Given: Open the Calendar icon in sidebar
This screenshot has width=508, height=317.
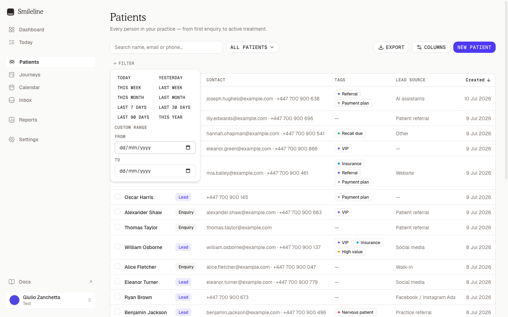Looking at the screenshot, I should point(12,87).
